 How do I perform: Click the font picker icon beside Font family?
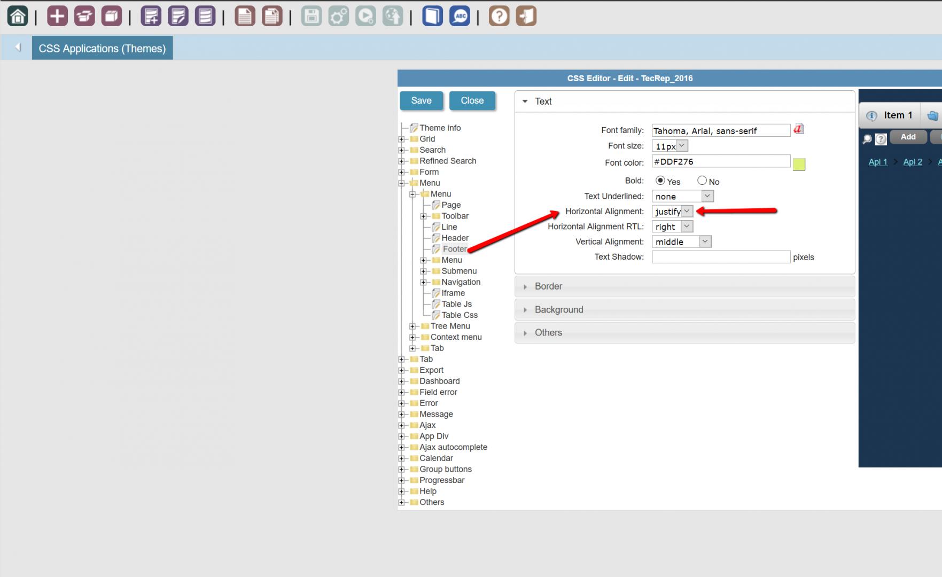[798, 129]
